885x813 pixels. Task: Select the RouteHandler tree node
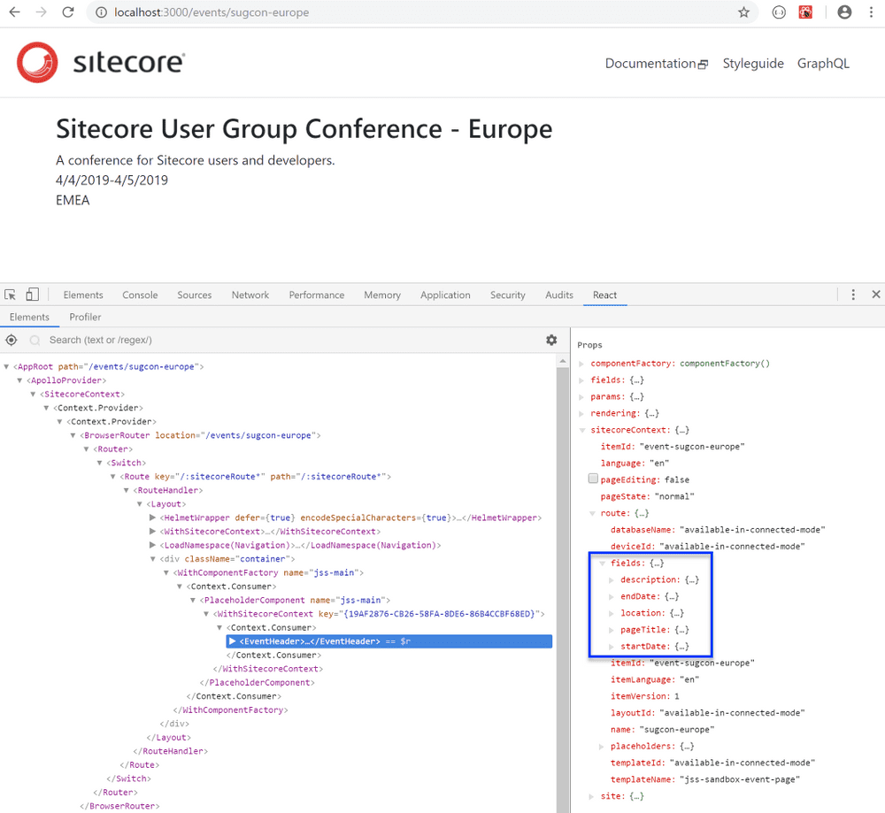point(167,490)
